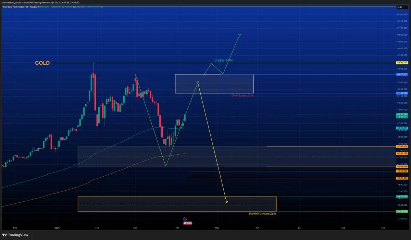Select the GOLD text label on chart
Screen dimensions: 411x240
click(x=42, y=63)
